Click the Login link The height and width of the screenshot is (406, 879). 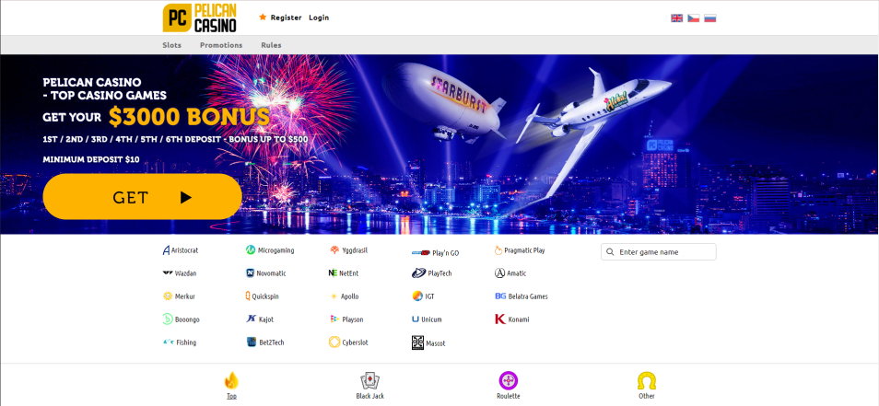coord(319,17)
